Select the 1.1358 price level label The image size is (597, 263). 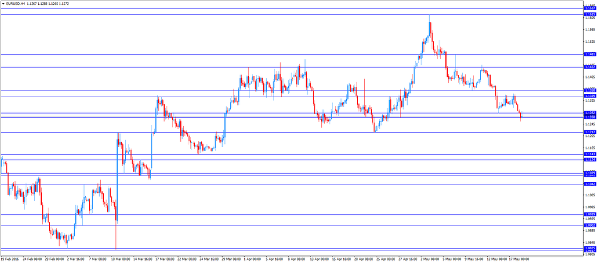tap(590, 90)
